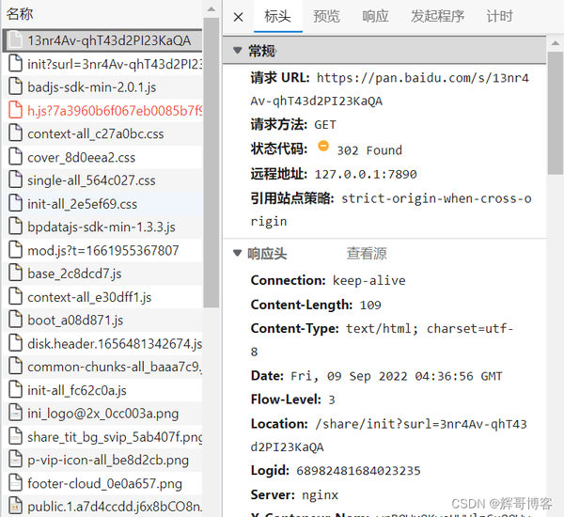Click the 请求方法 GET value
This screenshot has height=517, width=564.
pyautogui.click(x=325, y=125)
